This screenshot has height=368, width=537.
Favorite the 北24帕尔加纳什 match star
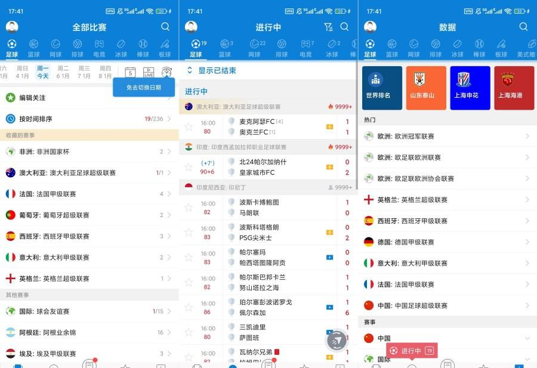pos(189,167)
